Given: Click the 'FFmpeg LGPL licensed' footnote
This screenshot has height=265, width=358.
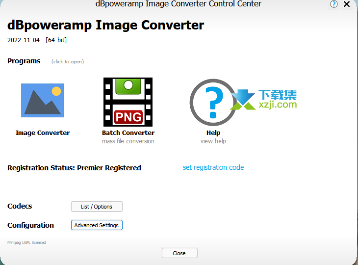Looking at the screenshot, I should coord(26,242).
